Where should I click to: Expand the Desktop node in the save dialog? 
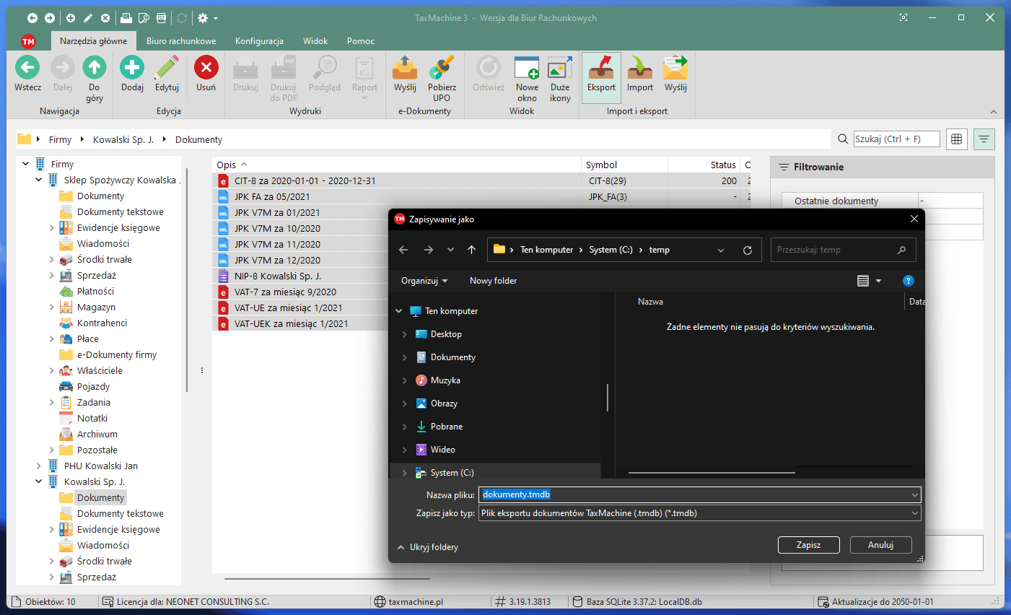click(404, 334)
